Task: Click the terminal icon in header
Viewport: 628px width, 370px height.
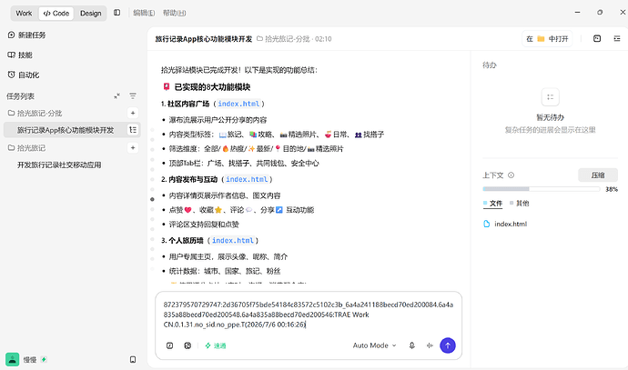Action: coord(597,39)
